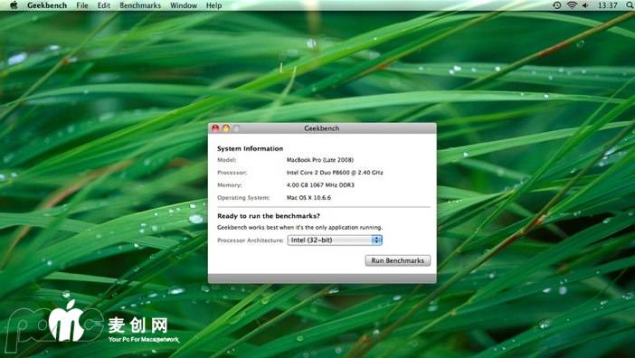Select the '4.00 GB 1067 MHz DDR3' memory text

coord(320,184)
